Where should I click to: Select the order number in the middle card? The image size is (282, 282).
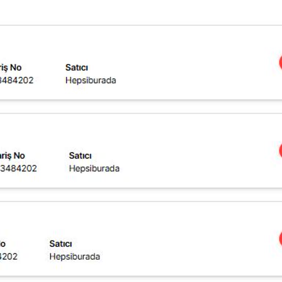coord(18,168)
